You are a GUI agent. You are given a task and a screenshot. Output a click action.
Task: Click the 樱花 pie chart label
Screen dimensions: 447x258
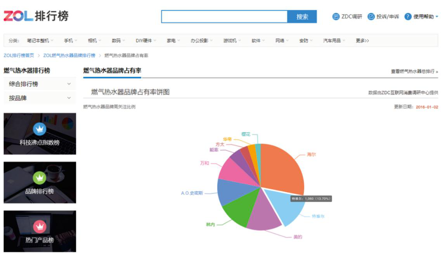coord(246,134)
